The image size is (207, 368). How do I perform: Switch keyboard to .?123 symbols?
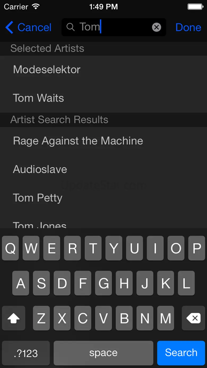click(26, 353)
